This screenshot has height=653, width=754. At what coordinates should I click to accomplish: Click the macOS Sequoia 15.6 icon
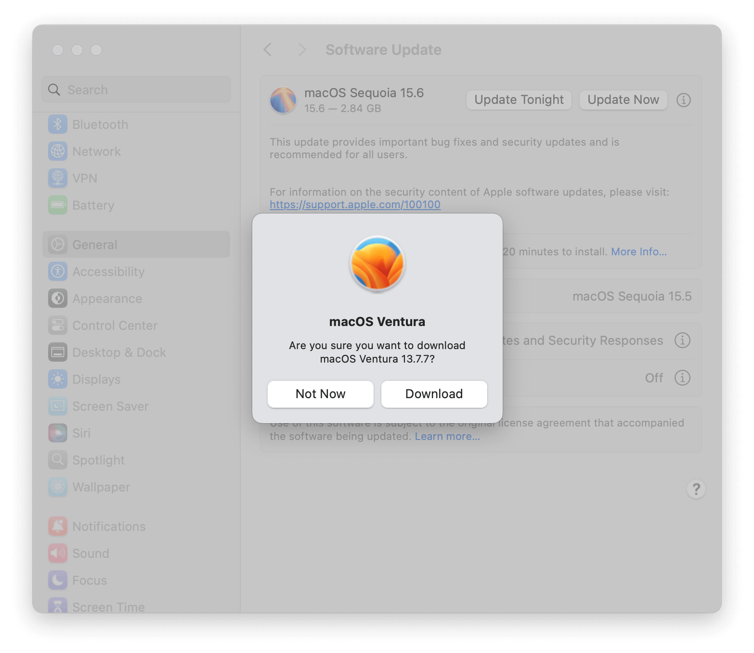coord(283,100)
